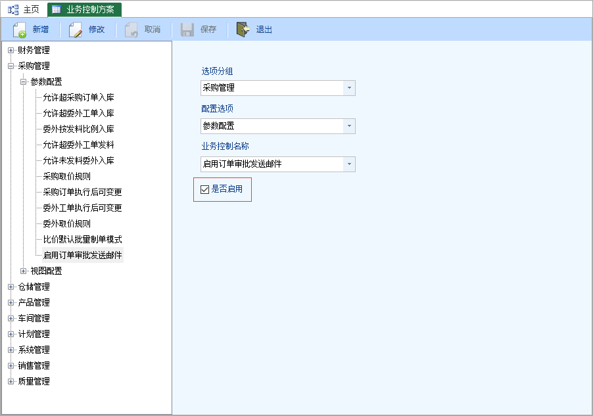
Task: Click the 财务管理 tree label
Action: (x=34, y=51)
